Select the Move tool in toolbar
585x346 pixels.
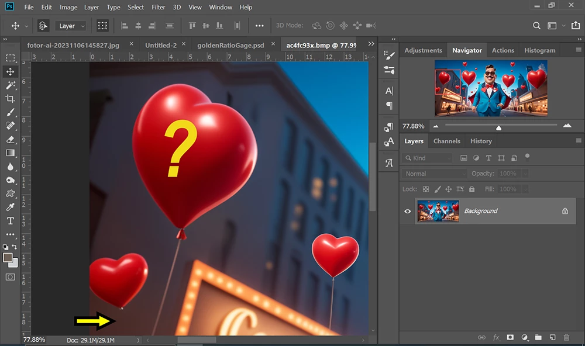tap(11, 71)
